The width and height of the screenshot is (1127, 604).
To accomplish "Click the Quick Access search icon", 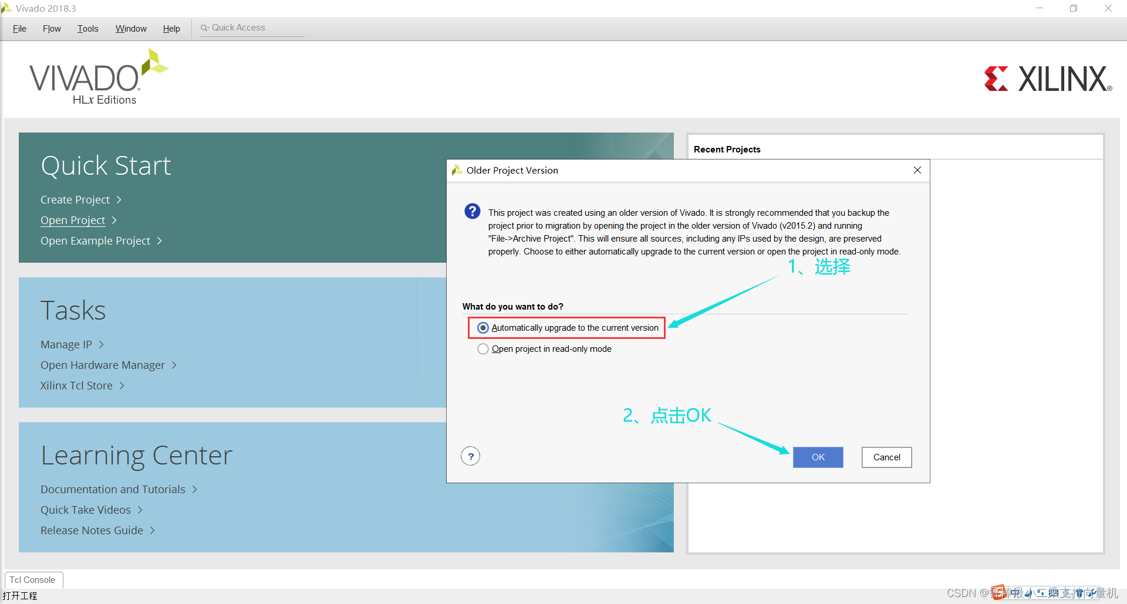I will (204, 28).
